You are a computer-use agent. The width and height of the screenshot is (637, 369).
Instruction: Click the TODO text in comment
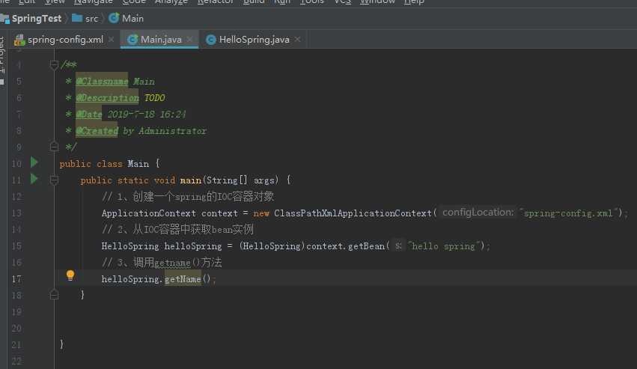(x=155, y=98)
